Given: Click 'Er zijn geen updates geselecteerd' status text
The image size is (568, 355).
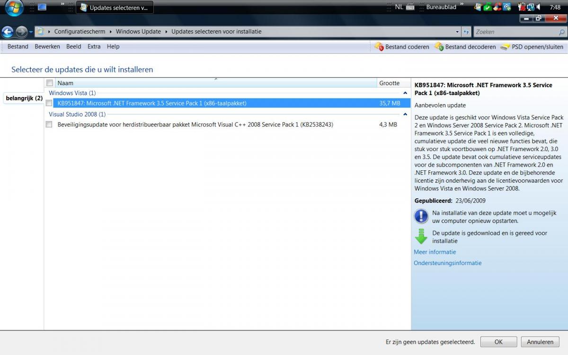Looking at the screenshot, I should tap(430, 342).
